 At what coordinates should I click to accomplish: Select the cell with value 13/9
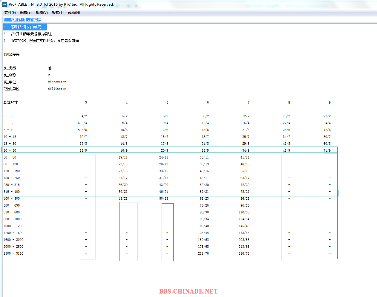pos(83,150)
